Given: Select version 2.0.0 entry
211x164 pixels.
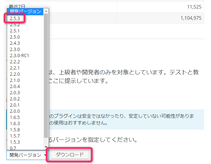Looking at the screenshot, I should (15, 111).
